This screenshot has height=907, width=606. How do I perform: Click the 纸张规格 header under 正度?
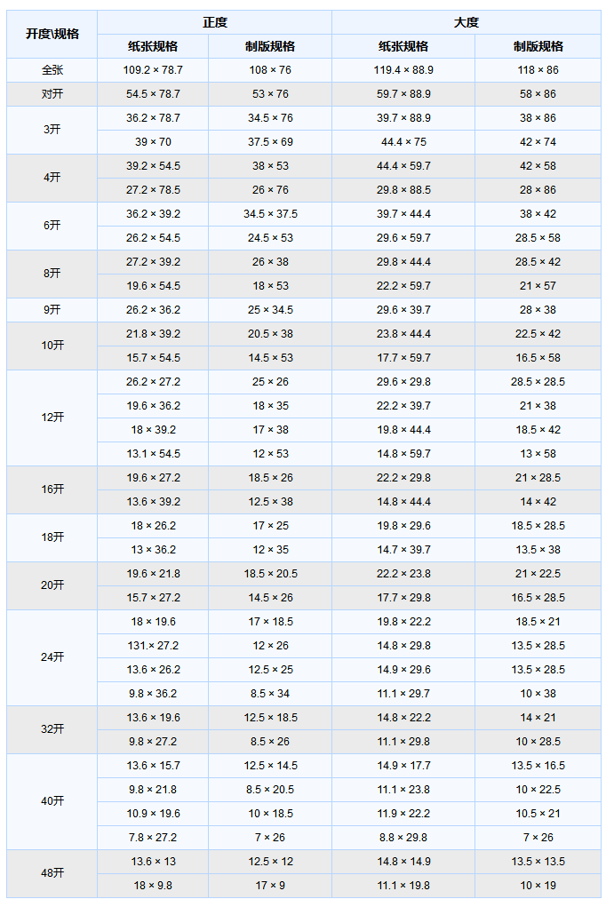(x=153, y=46)
